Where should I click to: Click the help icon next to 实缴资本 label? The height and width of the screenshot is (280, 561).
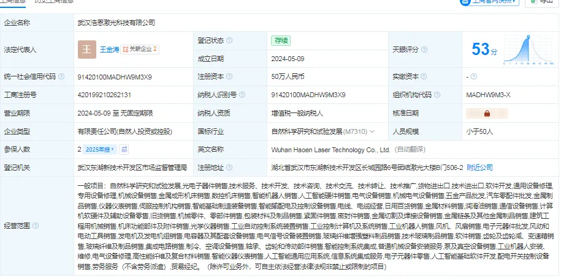(x=424, y=76)
